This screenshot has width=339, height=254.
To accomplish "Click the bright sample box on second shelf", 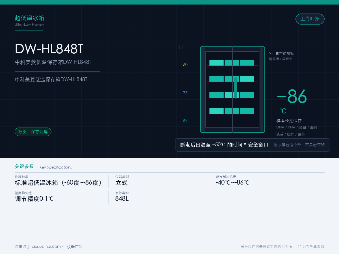I will tap(247, 79).
